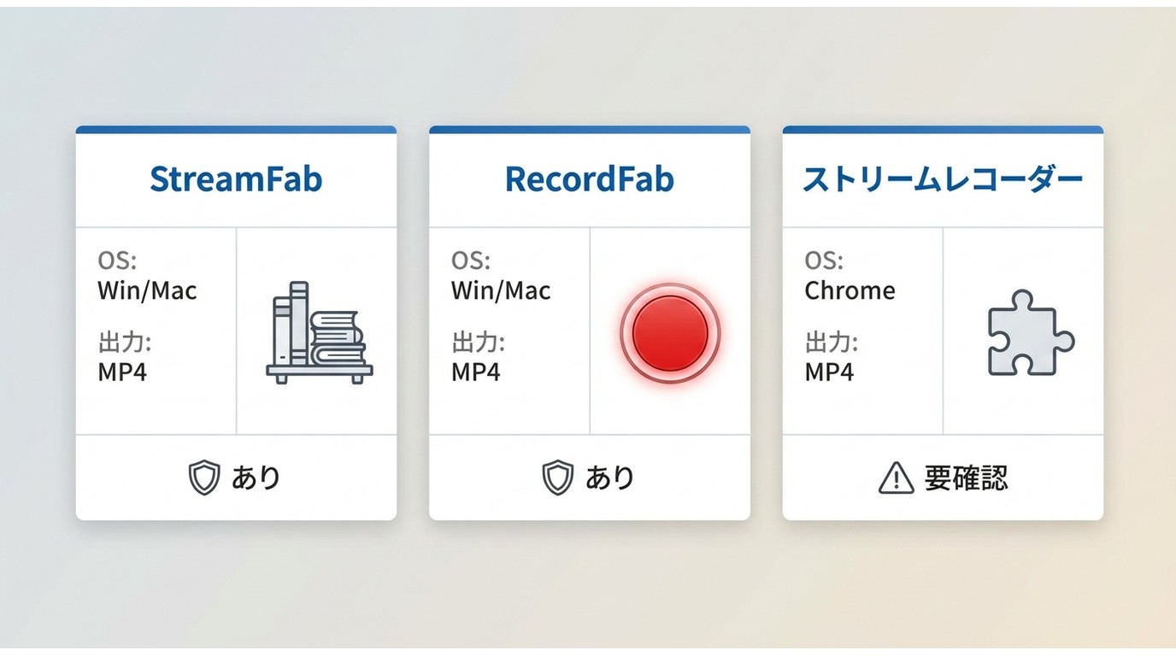Click "MP4" in the ストリームレコーダー card

tap(829, 372)
